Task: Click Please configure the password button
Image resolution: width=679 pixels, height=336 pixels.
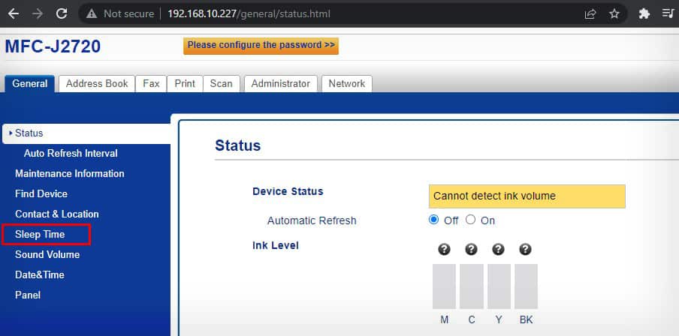Action: 261,46
